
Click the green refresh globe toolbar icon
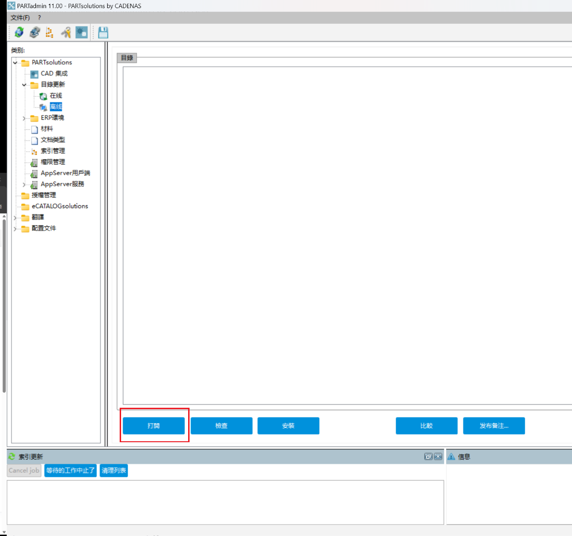click(19, 33)
